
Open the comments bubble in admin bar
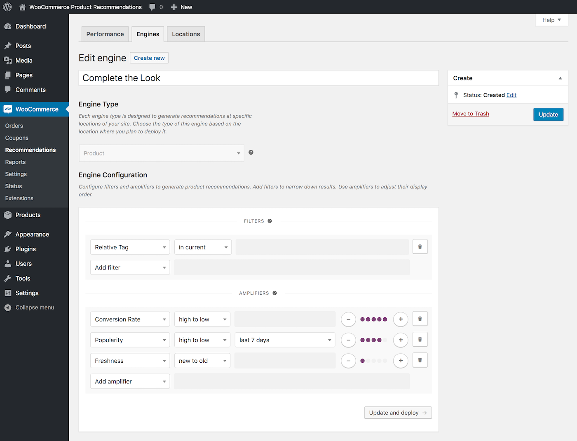pyautogui.click(x=156, y=7)
